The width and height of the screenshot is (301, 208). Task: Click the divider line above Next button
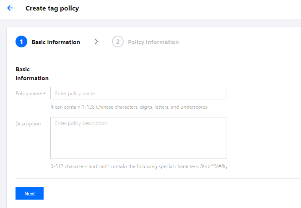pos(158,178)
